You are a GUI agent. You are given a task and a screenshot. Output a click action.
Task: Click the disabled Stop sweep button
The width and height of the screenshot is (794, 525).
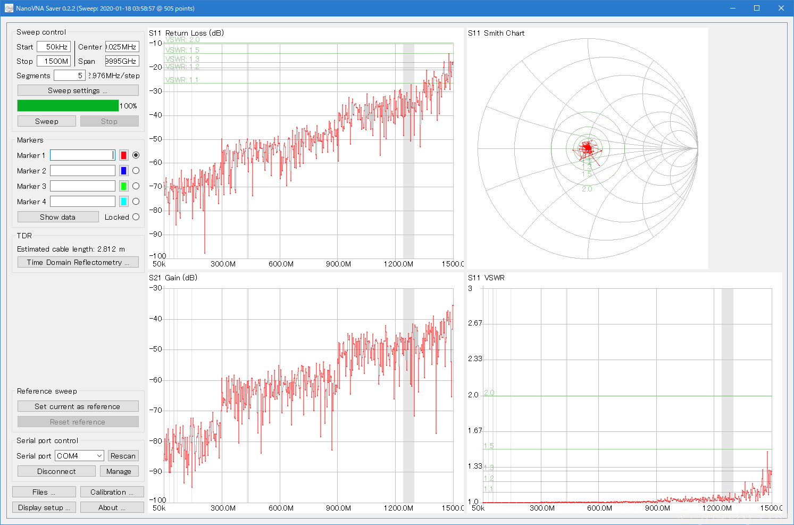110,121
